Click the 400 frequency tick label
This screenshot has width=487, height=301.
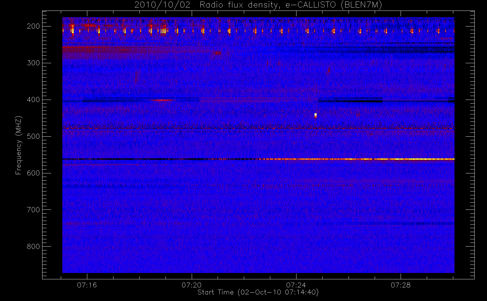pos(33,100)
